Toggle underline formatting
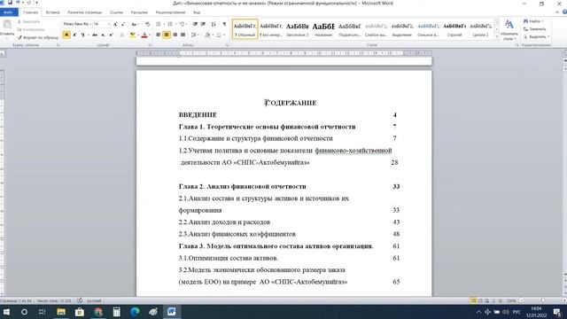The image size is (567, 319). (83, 35)
